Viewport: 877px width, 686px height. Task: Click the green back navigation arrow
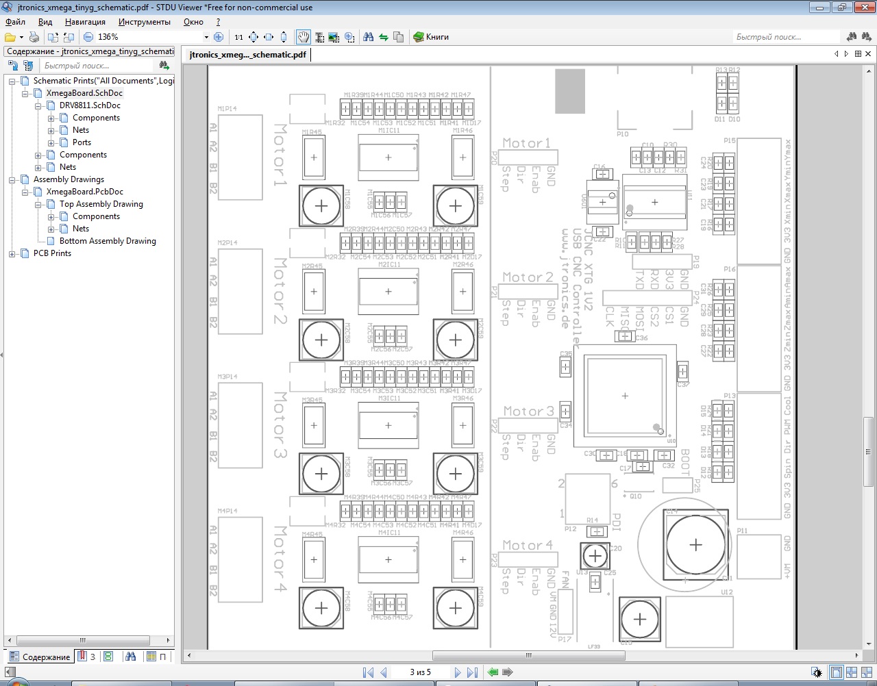pos(493,672)
